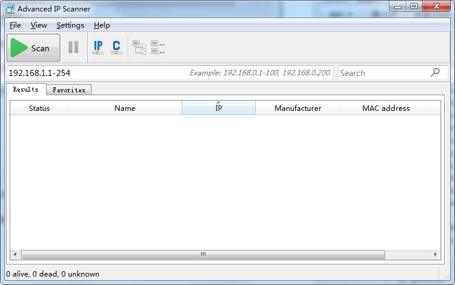The image size is (455, 285).
Task: Open the Settings menu
Action: coord(70,25)
